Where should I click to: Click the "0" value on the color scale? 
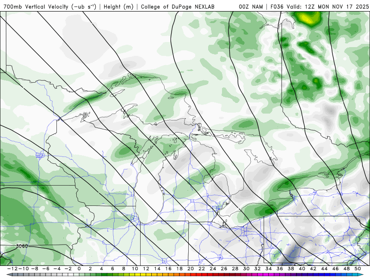tap(79, 269)
